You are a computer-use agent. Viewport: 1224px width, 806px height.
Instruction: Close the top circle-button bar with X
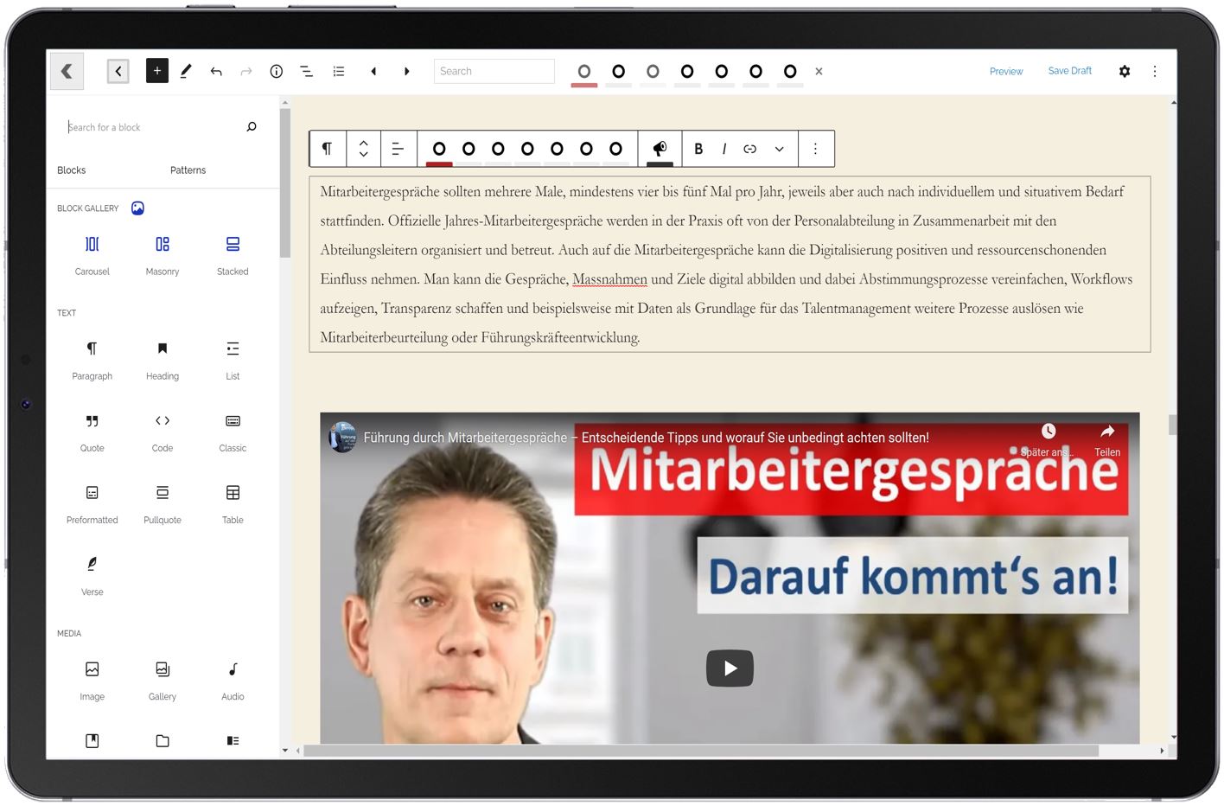click(x=819, y=72)
